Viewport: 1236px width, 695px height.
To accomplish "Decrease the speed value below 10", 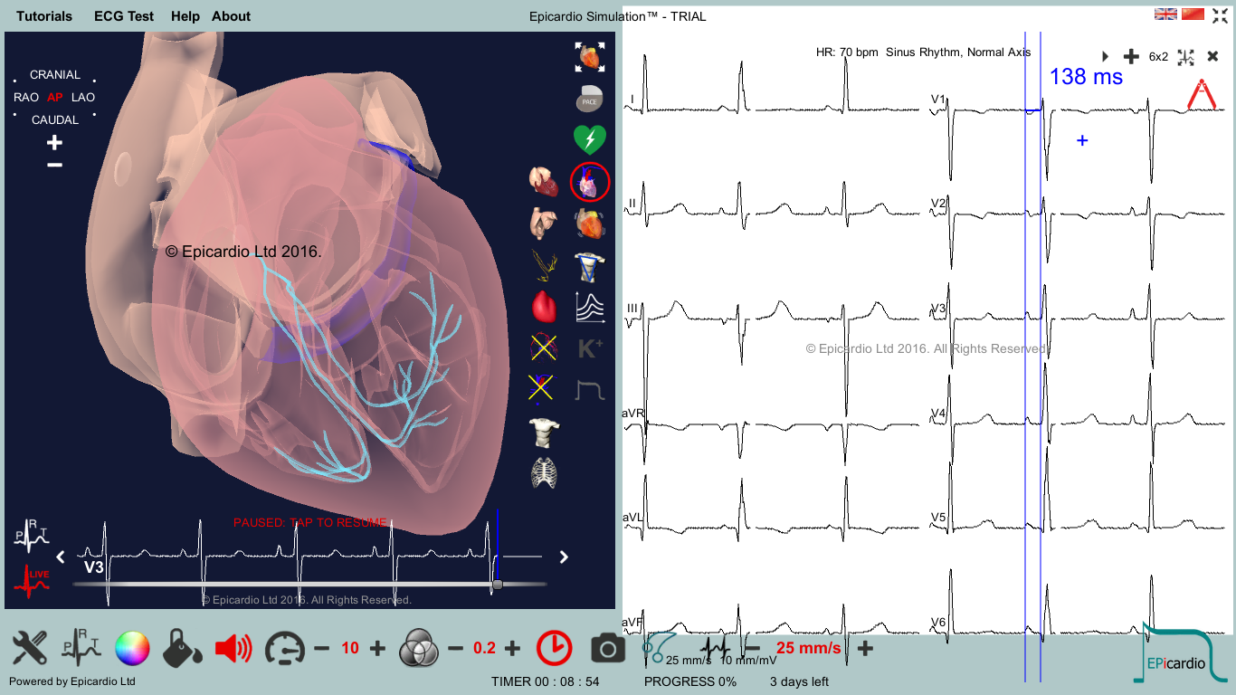I will tap(322, 648).
